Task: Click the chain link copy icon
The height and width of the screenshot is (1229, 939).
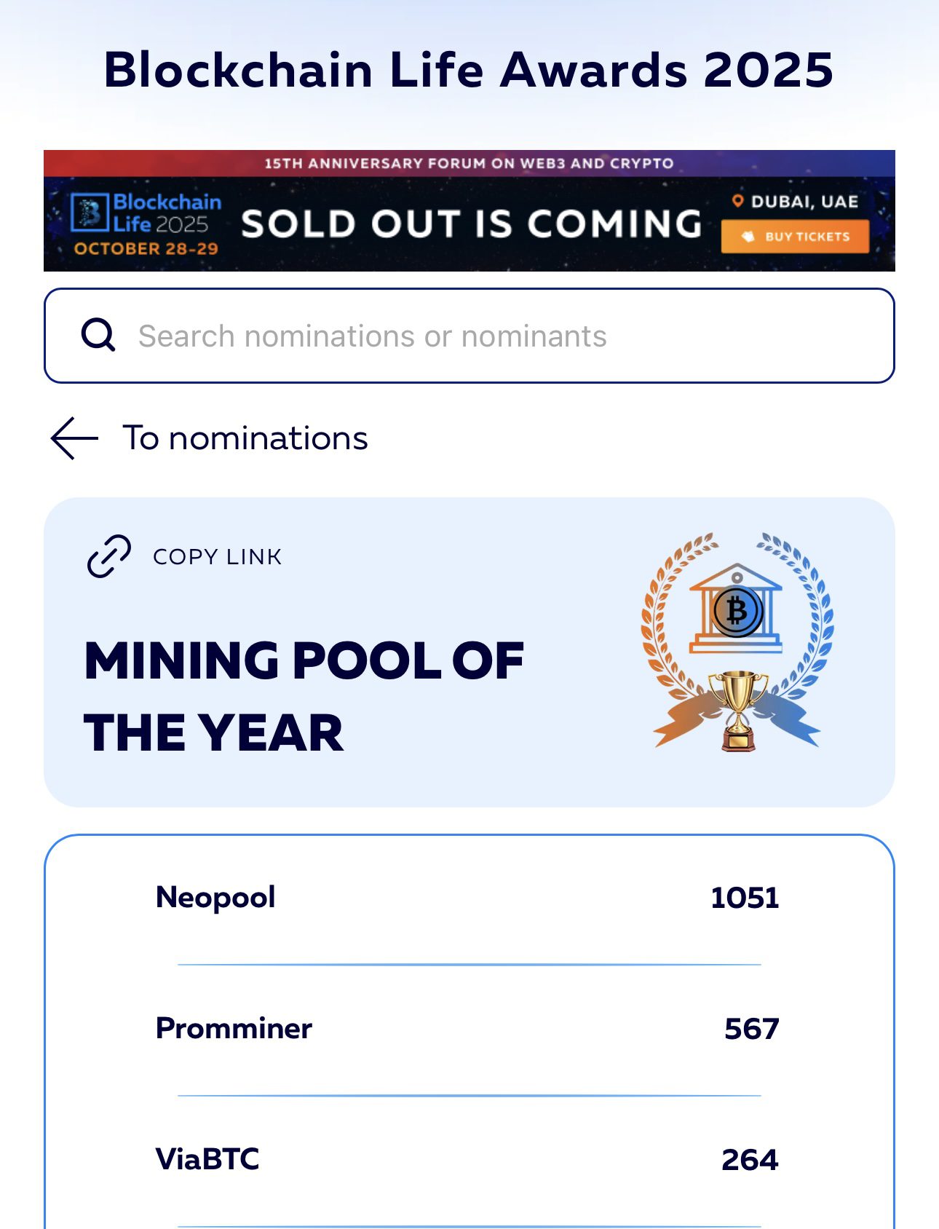Action: 109,556
